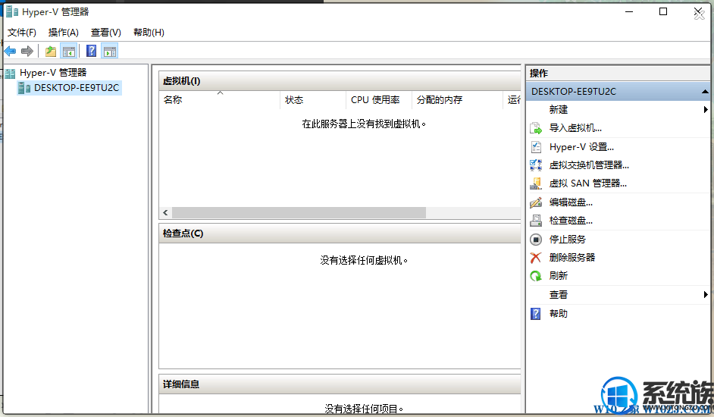Click the CPU 使用率 column header
Image resolution: width=714 pixels, height=417 pixels.
coord(379,100)
